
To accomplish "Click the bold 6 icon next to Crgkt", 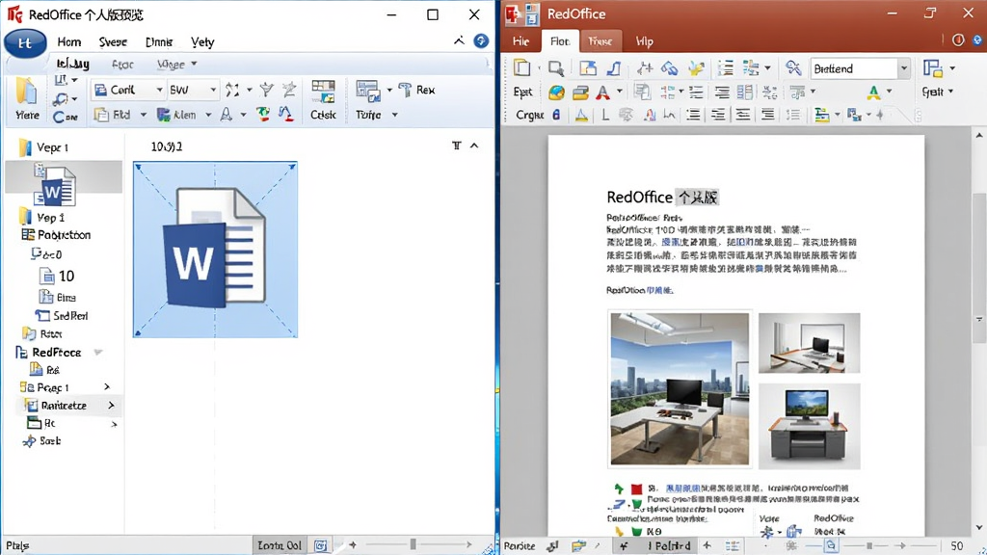I will (556, 115).
